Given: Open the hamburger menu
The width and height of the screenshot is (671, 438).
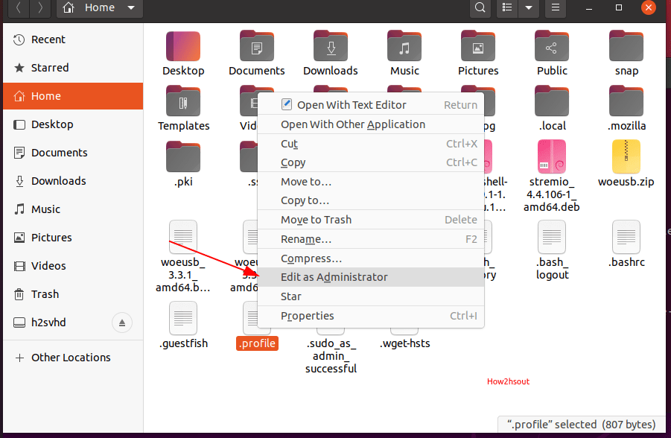Looking at the screenshot, I should [x=555, y=9].
